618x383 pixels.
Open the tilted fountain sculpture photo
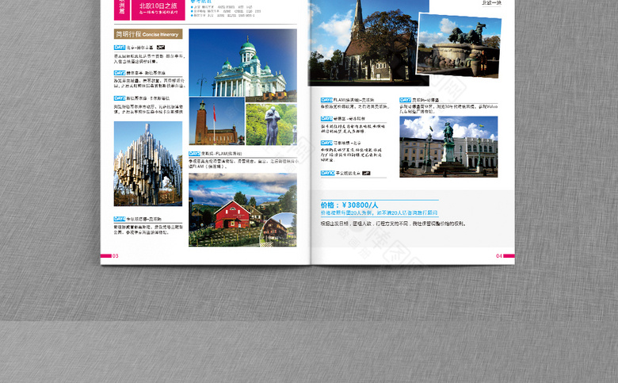pyautogui.click(x=459, y=45)
